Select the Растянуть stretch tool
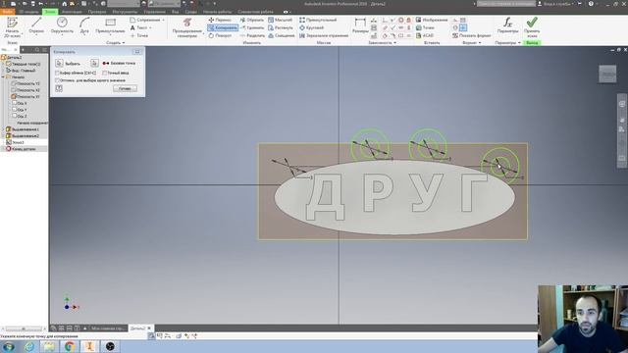The height and width of the screenshot is (353, 628). 281,27
